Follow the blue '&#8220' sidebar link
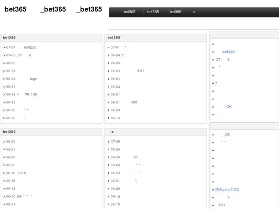279x209 pixels. [228, 52]
